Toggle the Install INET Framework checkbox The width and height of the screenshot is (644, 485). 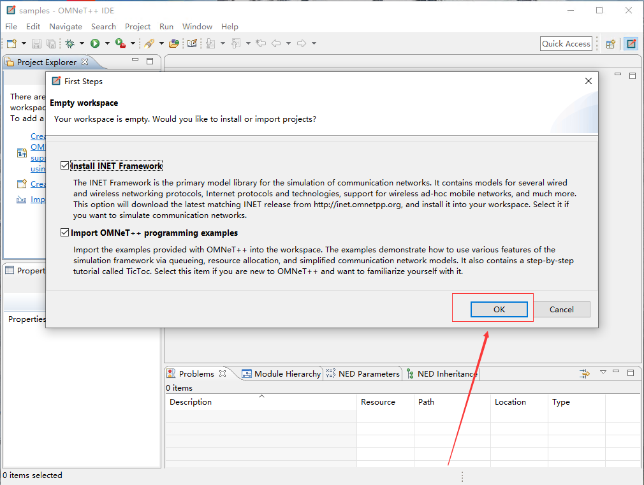click(64, 166)
